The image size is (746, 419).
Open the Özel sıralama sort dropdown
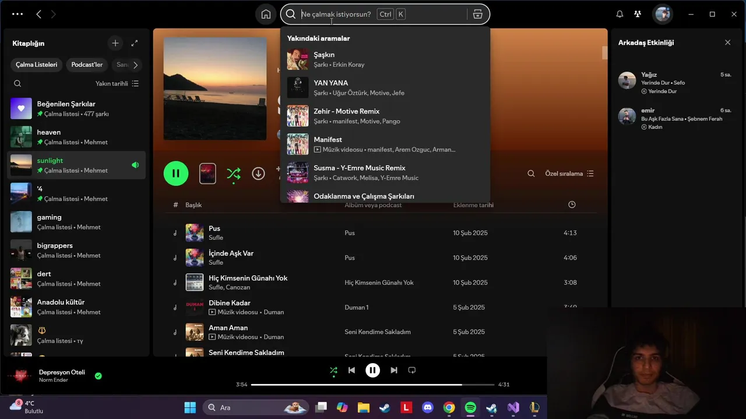tap(569, 173)
